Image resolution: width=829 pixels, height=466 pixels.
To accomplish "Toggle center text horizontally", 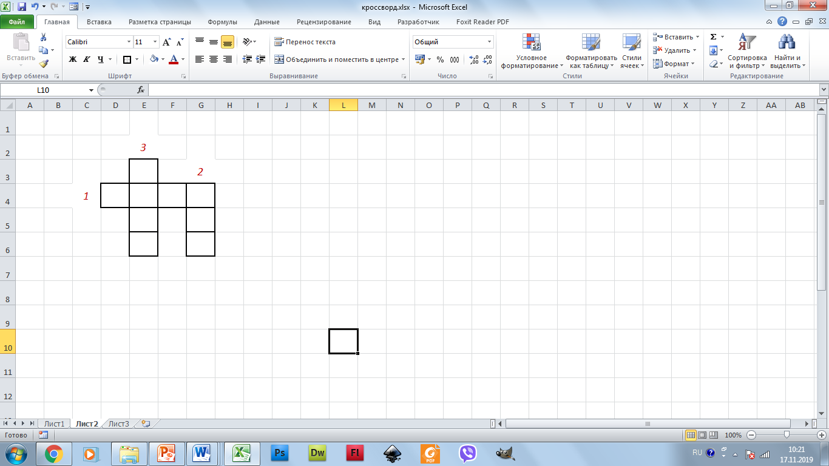I will 214,59.
